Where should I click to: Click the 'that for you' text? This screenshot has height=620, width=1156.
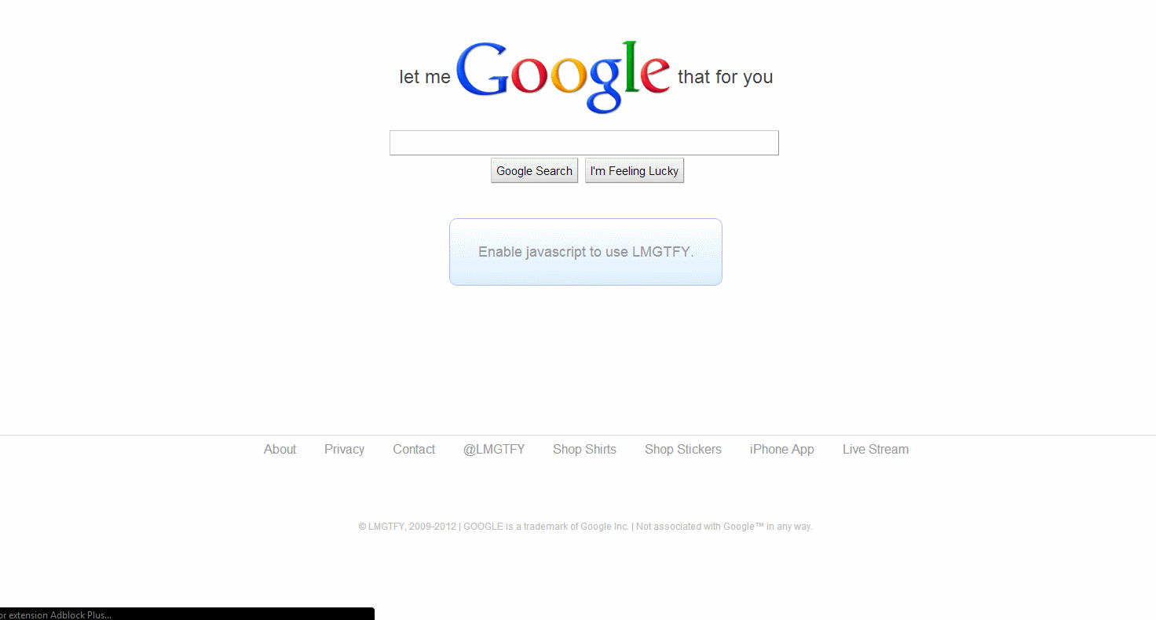[726, 77]
